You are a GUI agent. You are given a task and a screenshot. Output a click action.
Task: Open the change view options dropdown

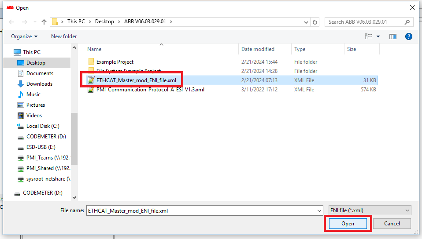tap(378, 36)
